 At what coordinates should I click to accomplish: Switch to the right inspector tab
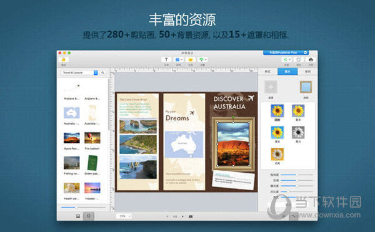point(307,72)
